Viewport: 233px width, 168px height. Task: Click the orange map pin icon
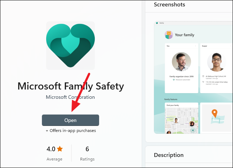point(214,113)
